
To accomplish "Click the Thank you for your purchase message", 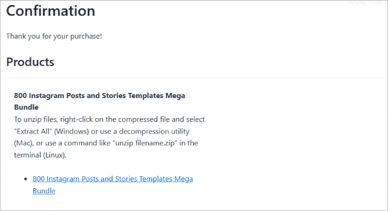I will point(54,36).
